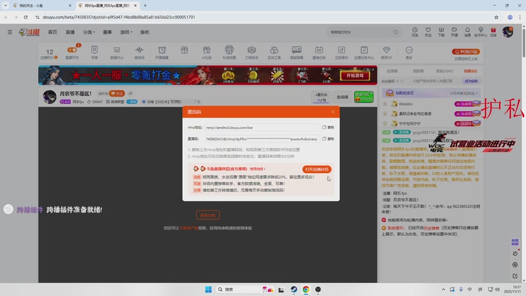This screenshot has width=526, height=296.
Task: Open the 下载 download icon
Action: coord(441,32)
